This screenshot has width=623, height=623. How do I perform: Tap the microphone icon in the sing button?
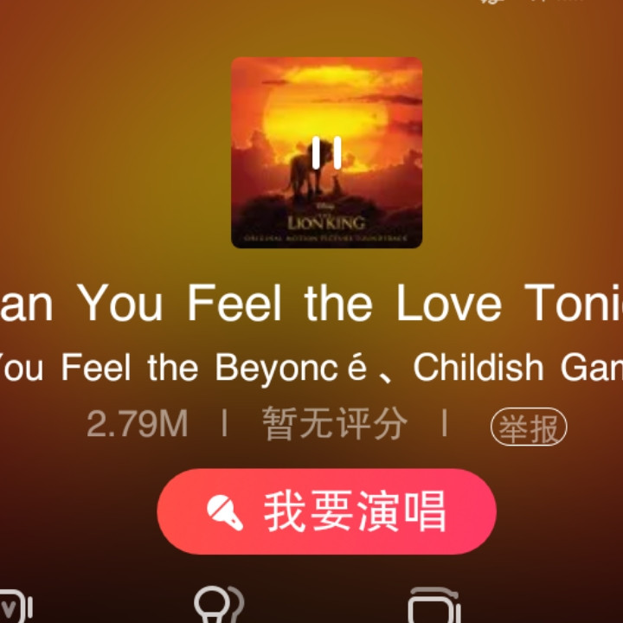(x=224, y=512)
